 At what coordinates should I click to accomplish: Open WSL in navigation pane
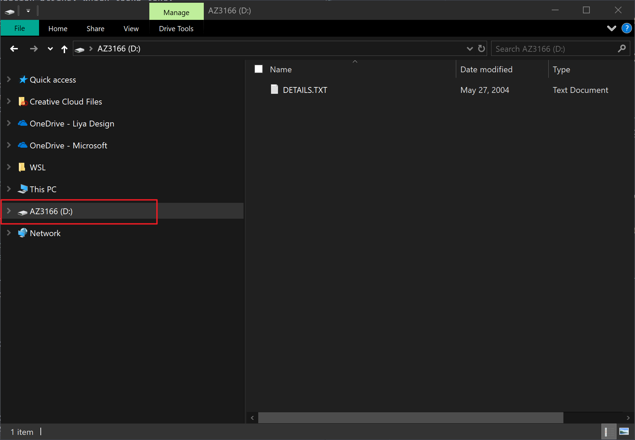(x=38, y=168)
